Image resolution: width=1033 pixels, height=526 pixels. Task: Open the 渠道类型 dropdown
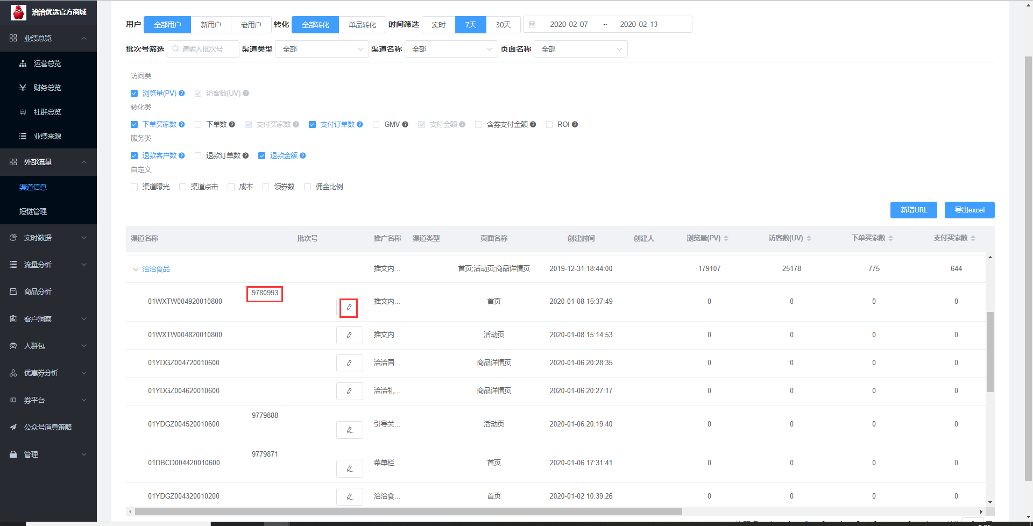click(x=321, y=49)
